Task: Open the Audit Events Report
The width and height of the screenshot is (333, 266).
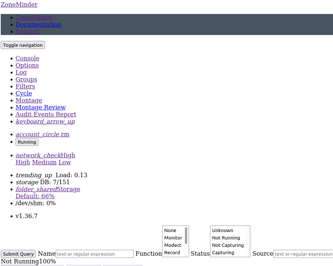Action: click(x=46, y=114)
